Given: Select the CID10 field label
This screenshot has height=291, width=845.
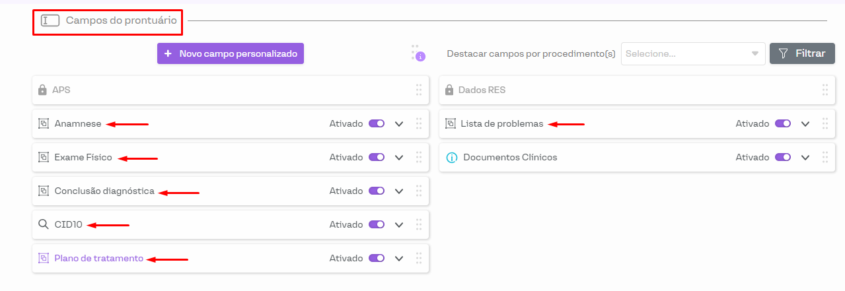Looking at the screenshot, I should (x=69, y=224).
